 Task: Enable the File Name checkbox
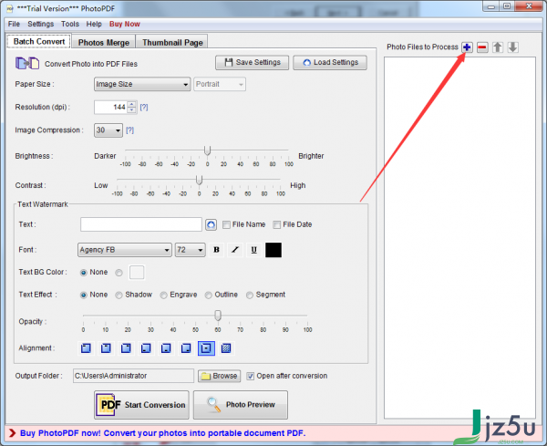click(x=226, y=224)
